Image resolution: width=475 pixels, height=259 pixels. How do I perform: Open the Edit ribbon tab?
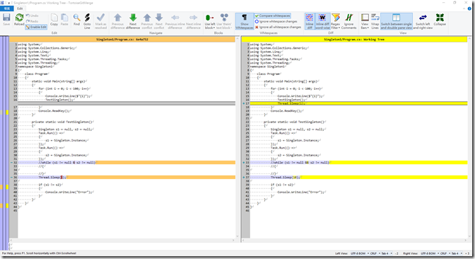tap(20, 8)
